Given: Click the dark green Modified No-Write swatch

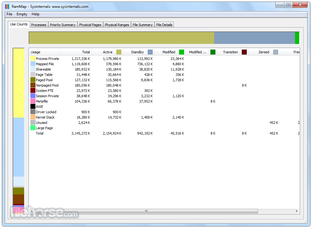Looking at the screenshot, I should click(x=213, y=52).
